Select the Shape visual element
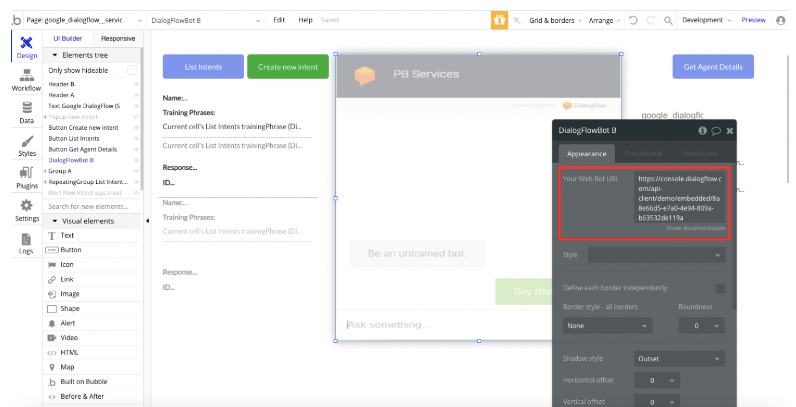The height and width of the screenshot is (407, 796). click(91, 308)
